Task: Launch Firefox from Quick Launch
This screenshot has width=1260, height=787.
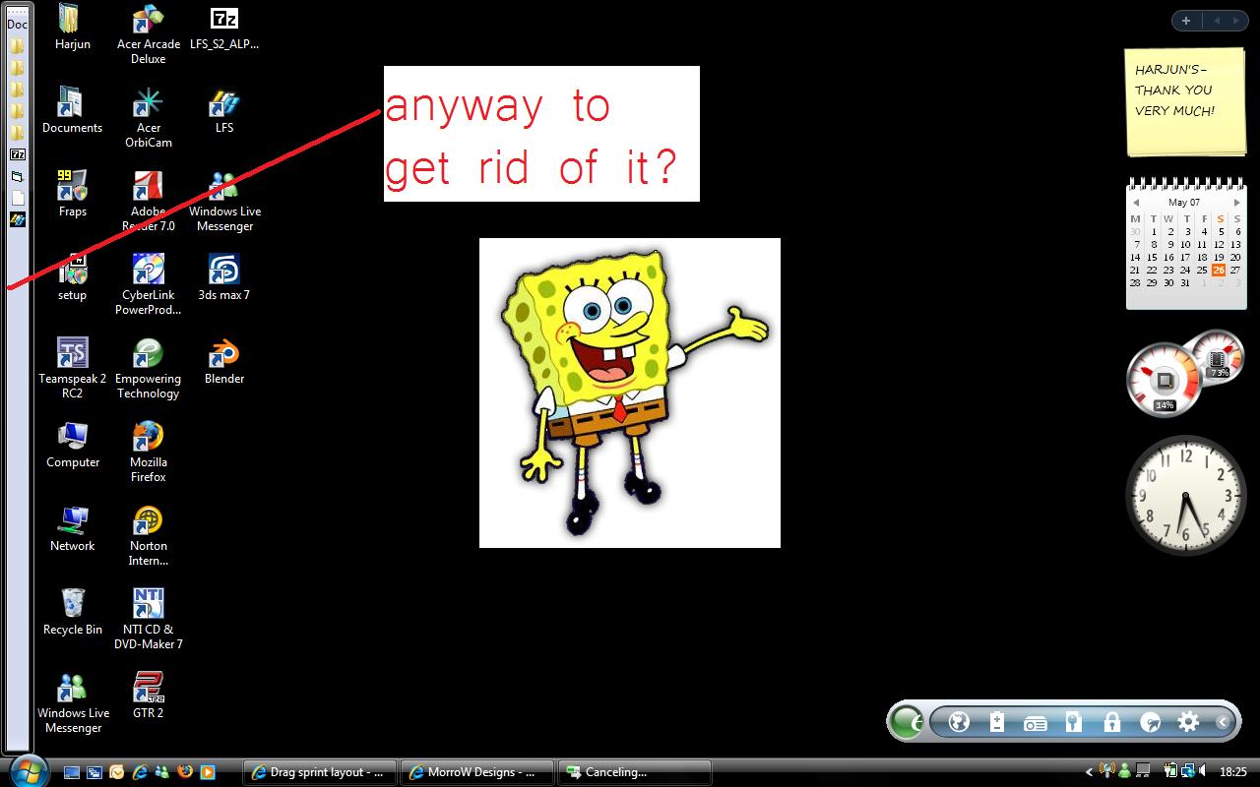Action: pos(184,772)
